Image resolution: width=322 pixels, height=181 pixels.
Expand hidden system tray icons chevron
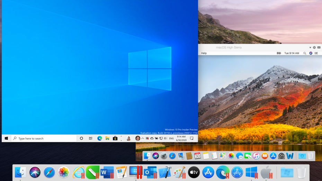point(143,138)
